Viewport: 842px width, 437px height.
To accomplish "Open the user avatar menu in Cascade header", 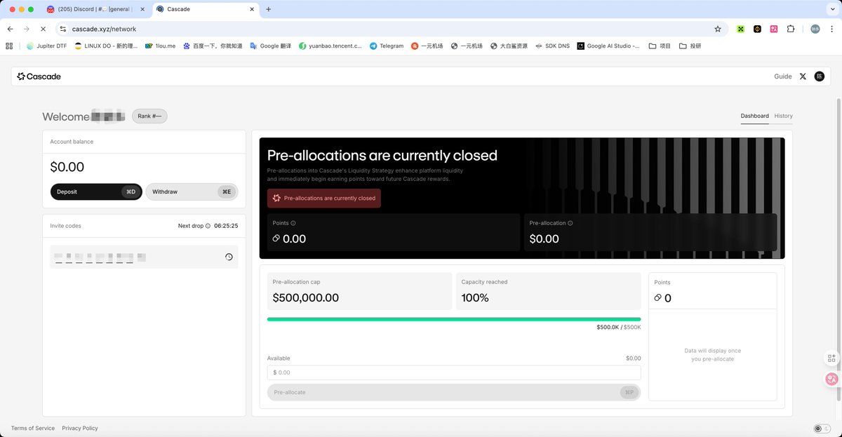I will tap(820, 76).
